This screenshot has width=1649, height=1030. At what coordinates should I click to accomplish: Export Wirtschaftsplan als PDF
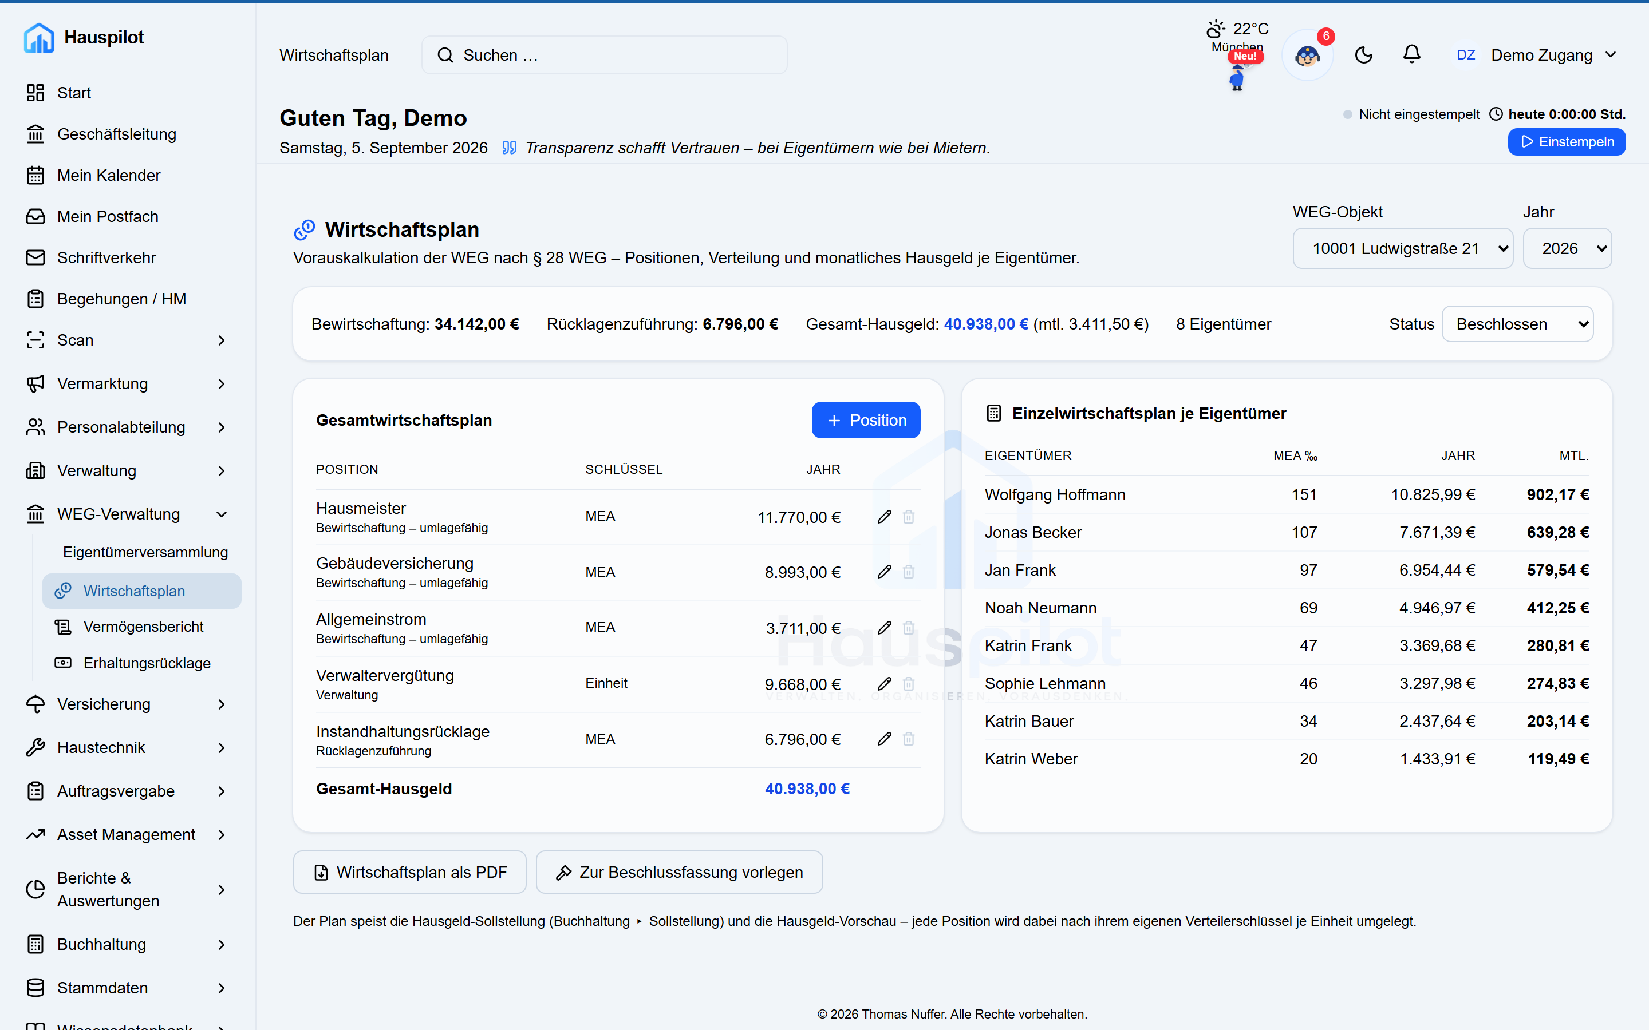pos(409,872)
